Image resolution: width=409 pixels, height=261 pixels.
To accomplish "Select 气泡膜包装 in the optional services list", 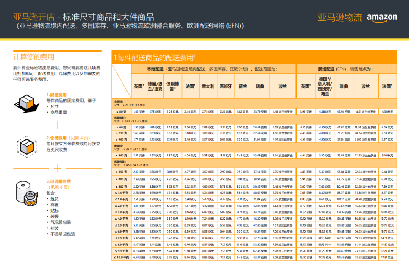I will [61, 222].
